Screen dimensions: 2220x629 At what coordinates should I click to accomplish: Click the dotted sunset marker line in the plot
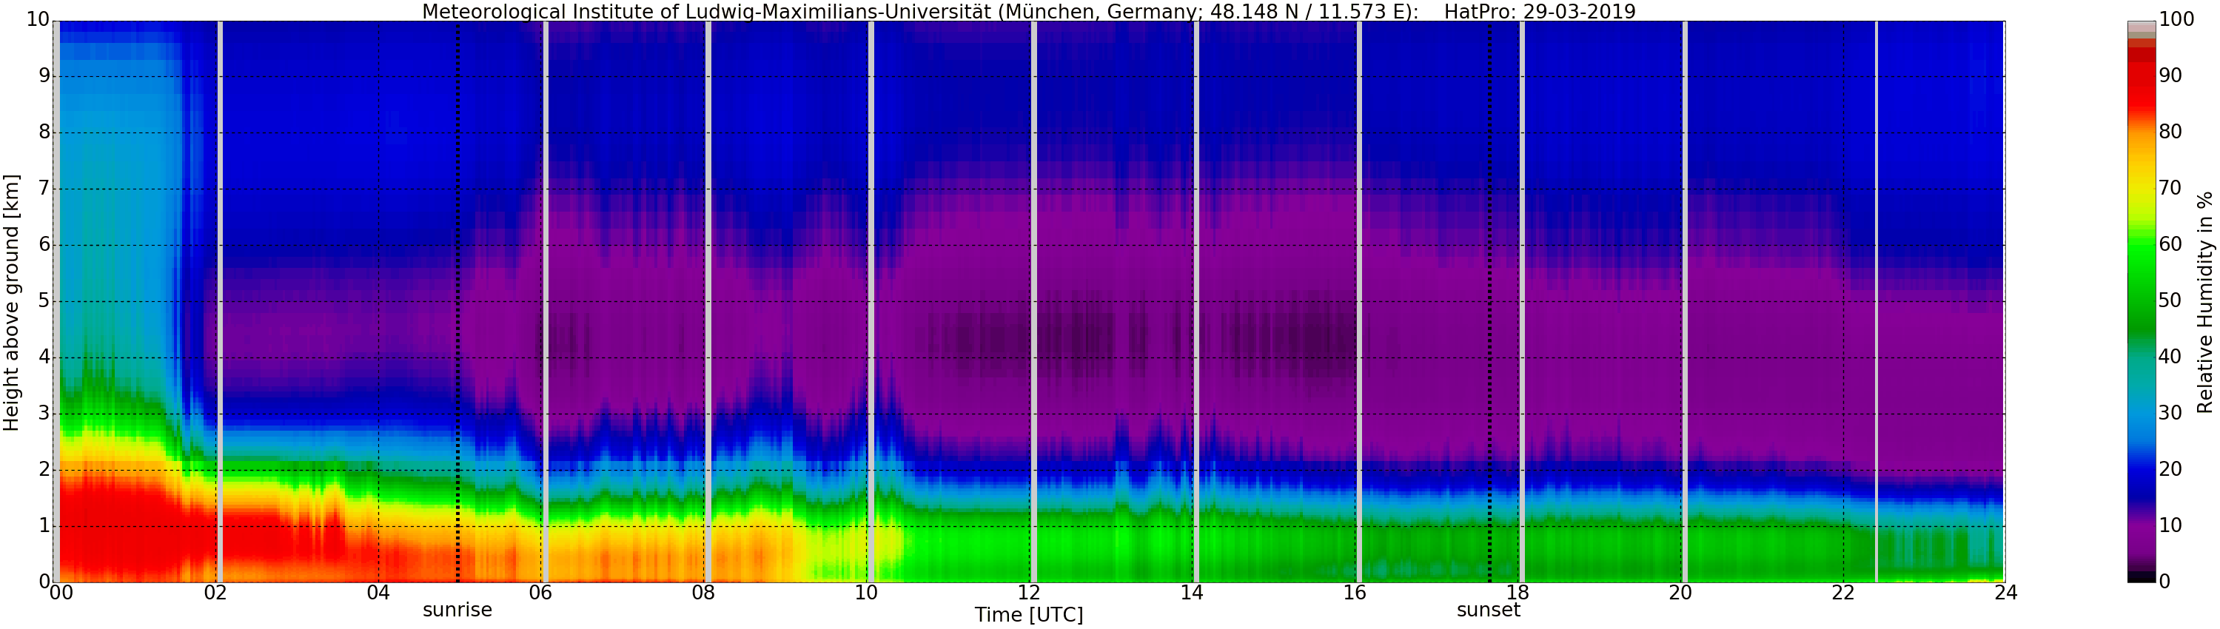(1489, 302)
